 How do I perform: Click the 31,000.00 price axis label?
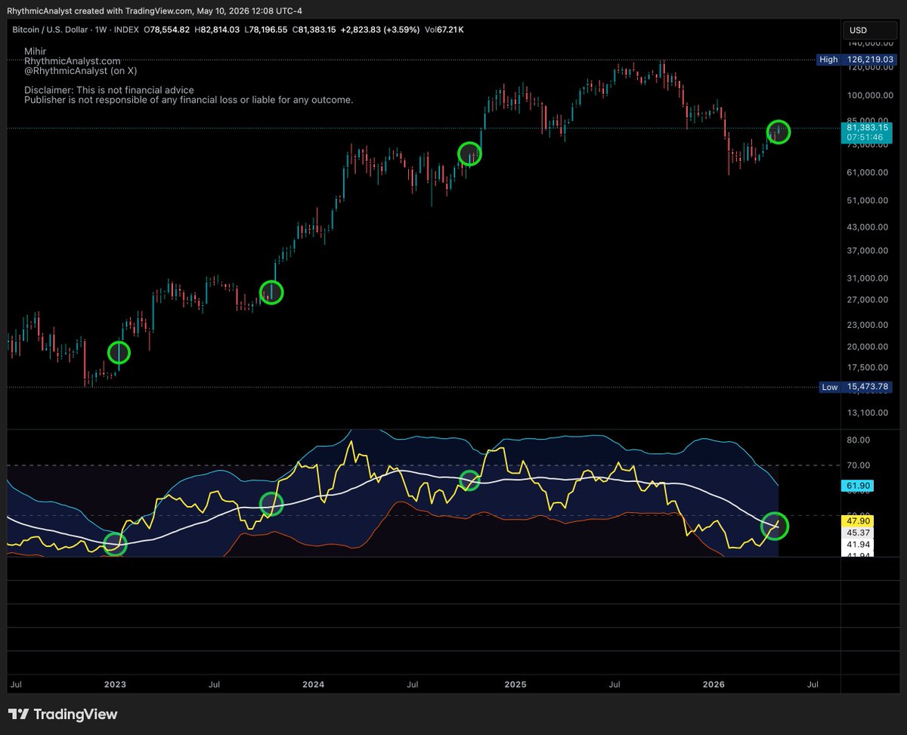(x=869, y=278)
